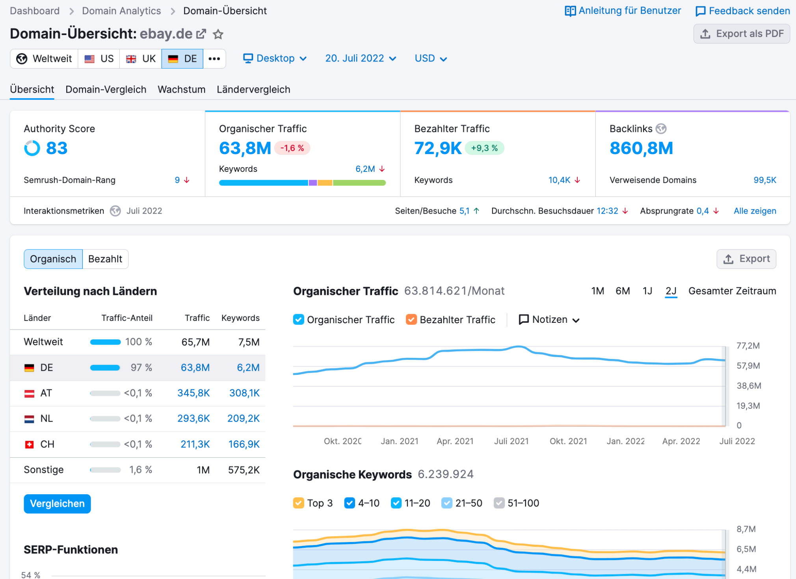Click the DE flag in database selector
796x579 pixels.
[x=173, y=59]
